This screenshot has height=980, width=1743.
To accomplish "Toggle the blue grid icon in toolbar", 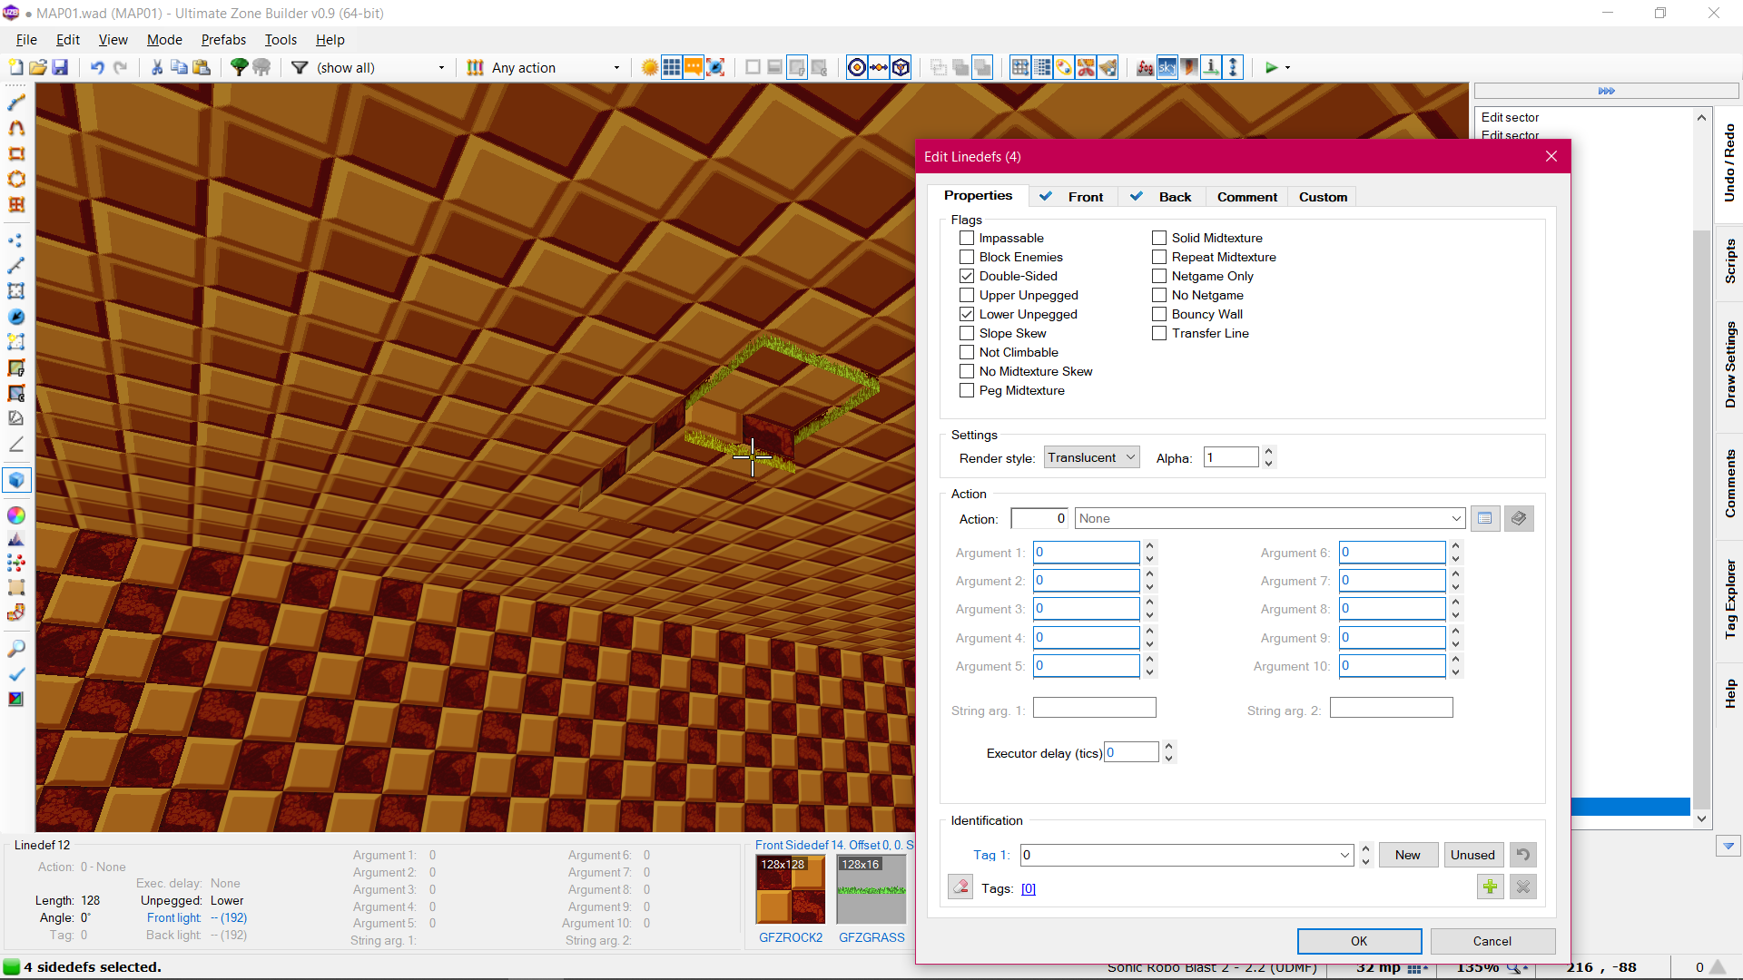I will [672, 67].
